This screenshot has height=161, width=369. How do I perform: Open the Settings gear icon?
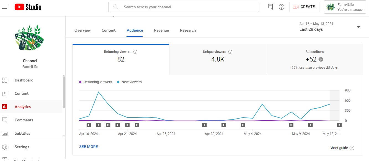click(5, 147)
